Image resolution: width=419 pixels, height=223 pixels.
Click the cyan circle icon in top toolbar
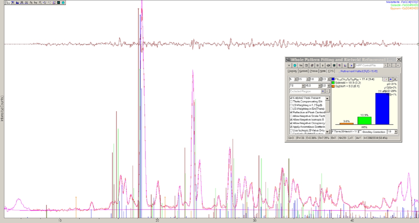point(63,2)
